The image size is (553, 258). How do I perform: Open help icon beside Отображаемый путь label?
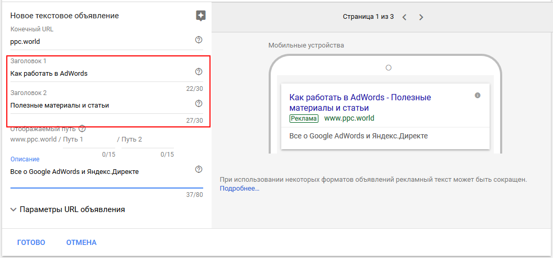tap(82, 128)
